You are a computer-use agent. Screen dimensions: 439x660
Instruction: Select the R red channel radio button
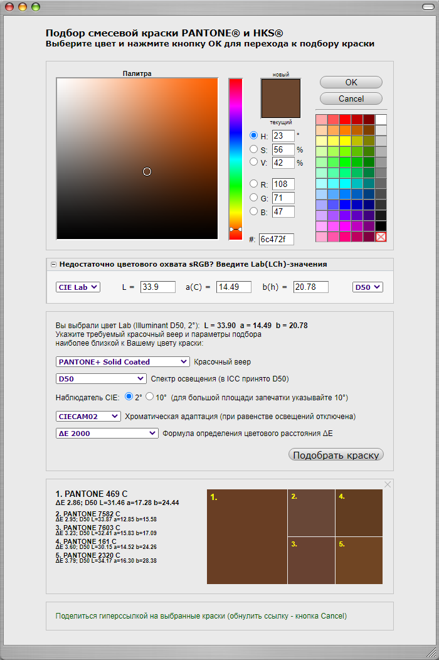253,184
